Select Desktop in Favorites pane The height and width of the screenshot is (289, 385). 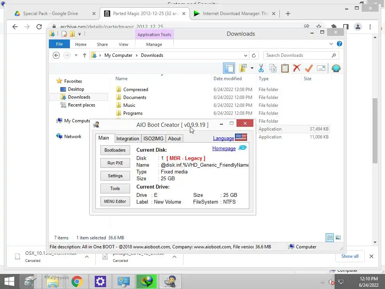(76, 89)
